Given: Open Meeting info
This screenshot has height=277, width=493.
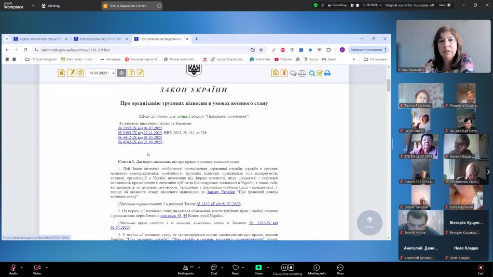Looking at the screenshot, I should [317, 268].
